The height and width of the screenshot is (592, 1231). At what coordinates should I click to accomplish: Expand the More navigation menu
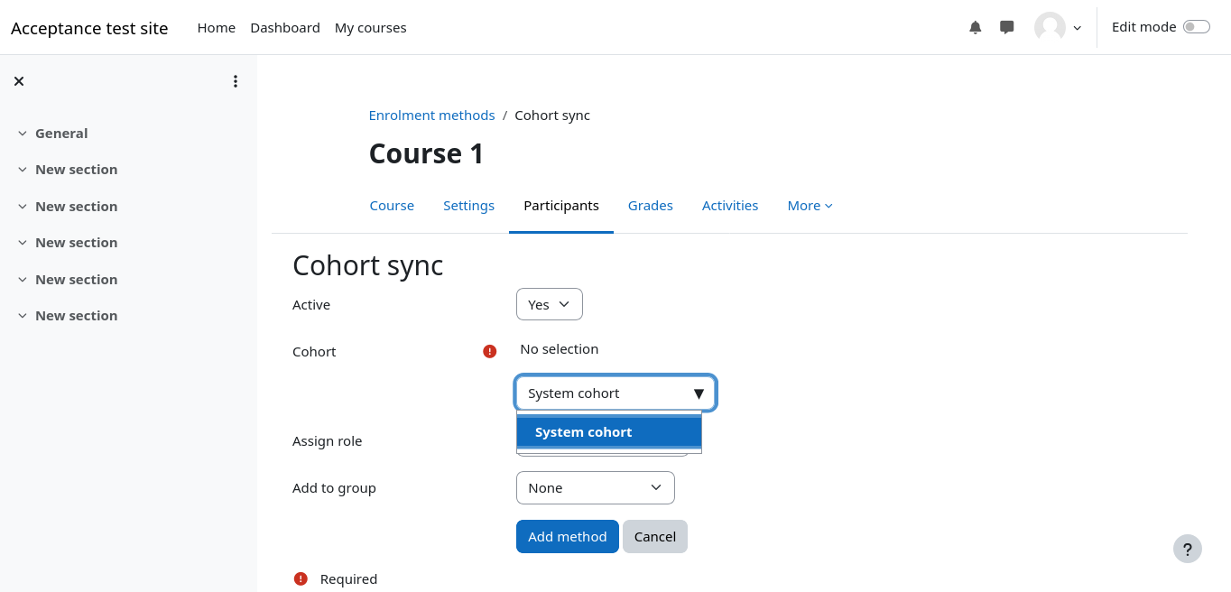click(810, 206)
